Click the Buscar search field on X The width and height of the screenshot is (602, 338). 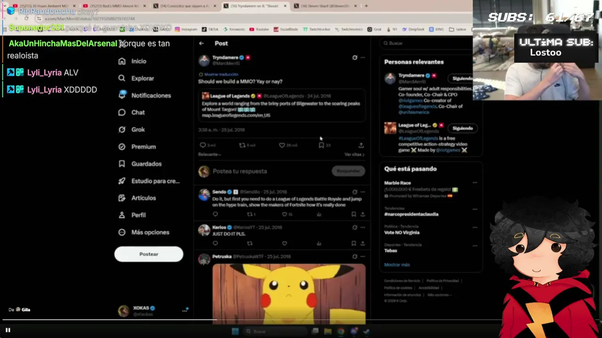[x=426, y=43]
